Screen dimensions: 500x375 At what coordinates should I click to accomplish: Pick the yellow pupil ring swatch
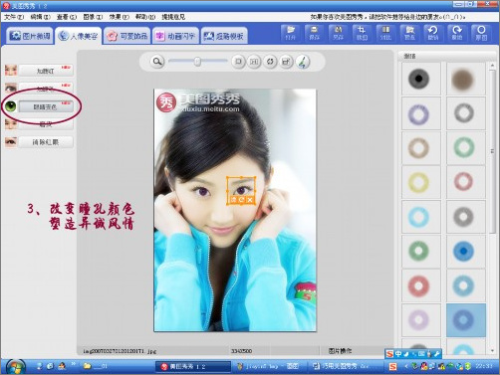coord(419,182)
